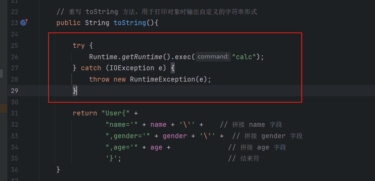This screenshot has width=375, height=181.
Task: Place cursor on the toString method name on line 23
Action: (x=130, y=23)
